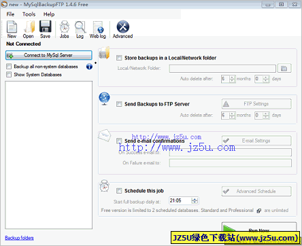
Task: Adjust FTP auto delete months spinner
Action: [232, 116]
